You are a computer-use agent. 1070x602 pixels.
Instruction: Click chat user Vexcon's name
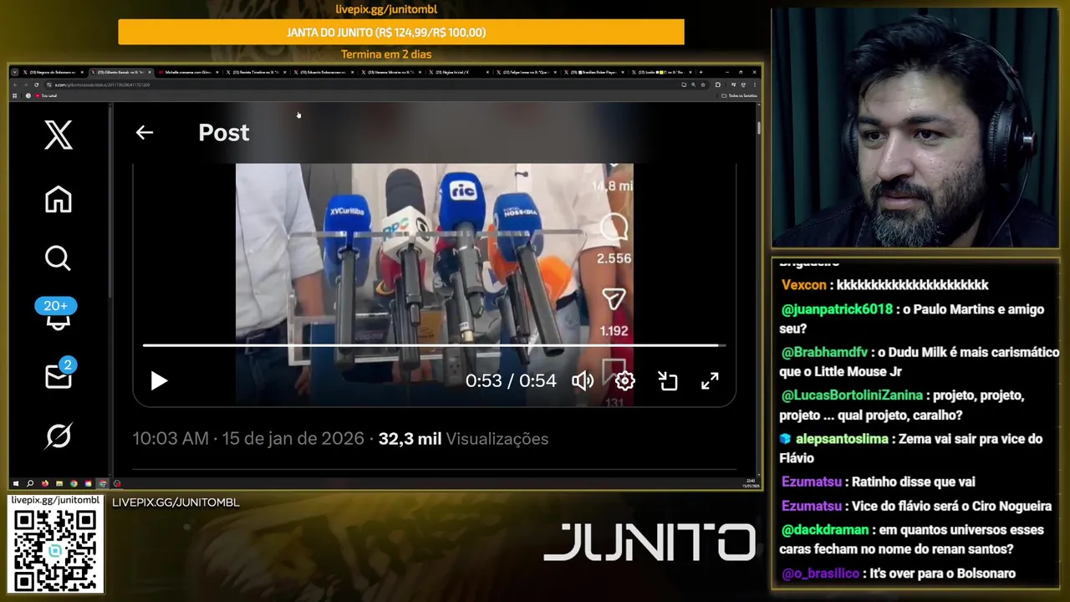(x=804, y=285)
